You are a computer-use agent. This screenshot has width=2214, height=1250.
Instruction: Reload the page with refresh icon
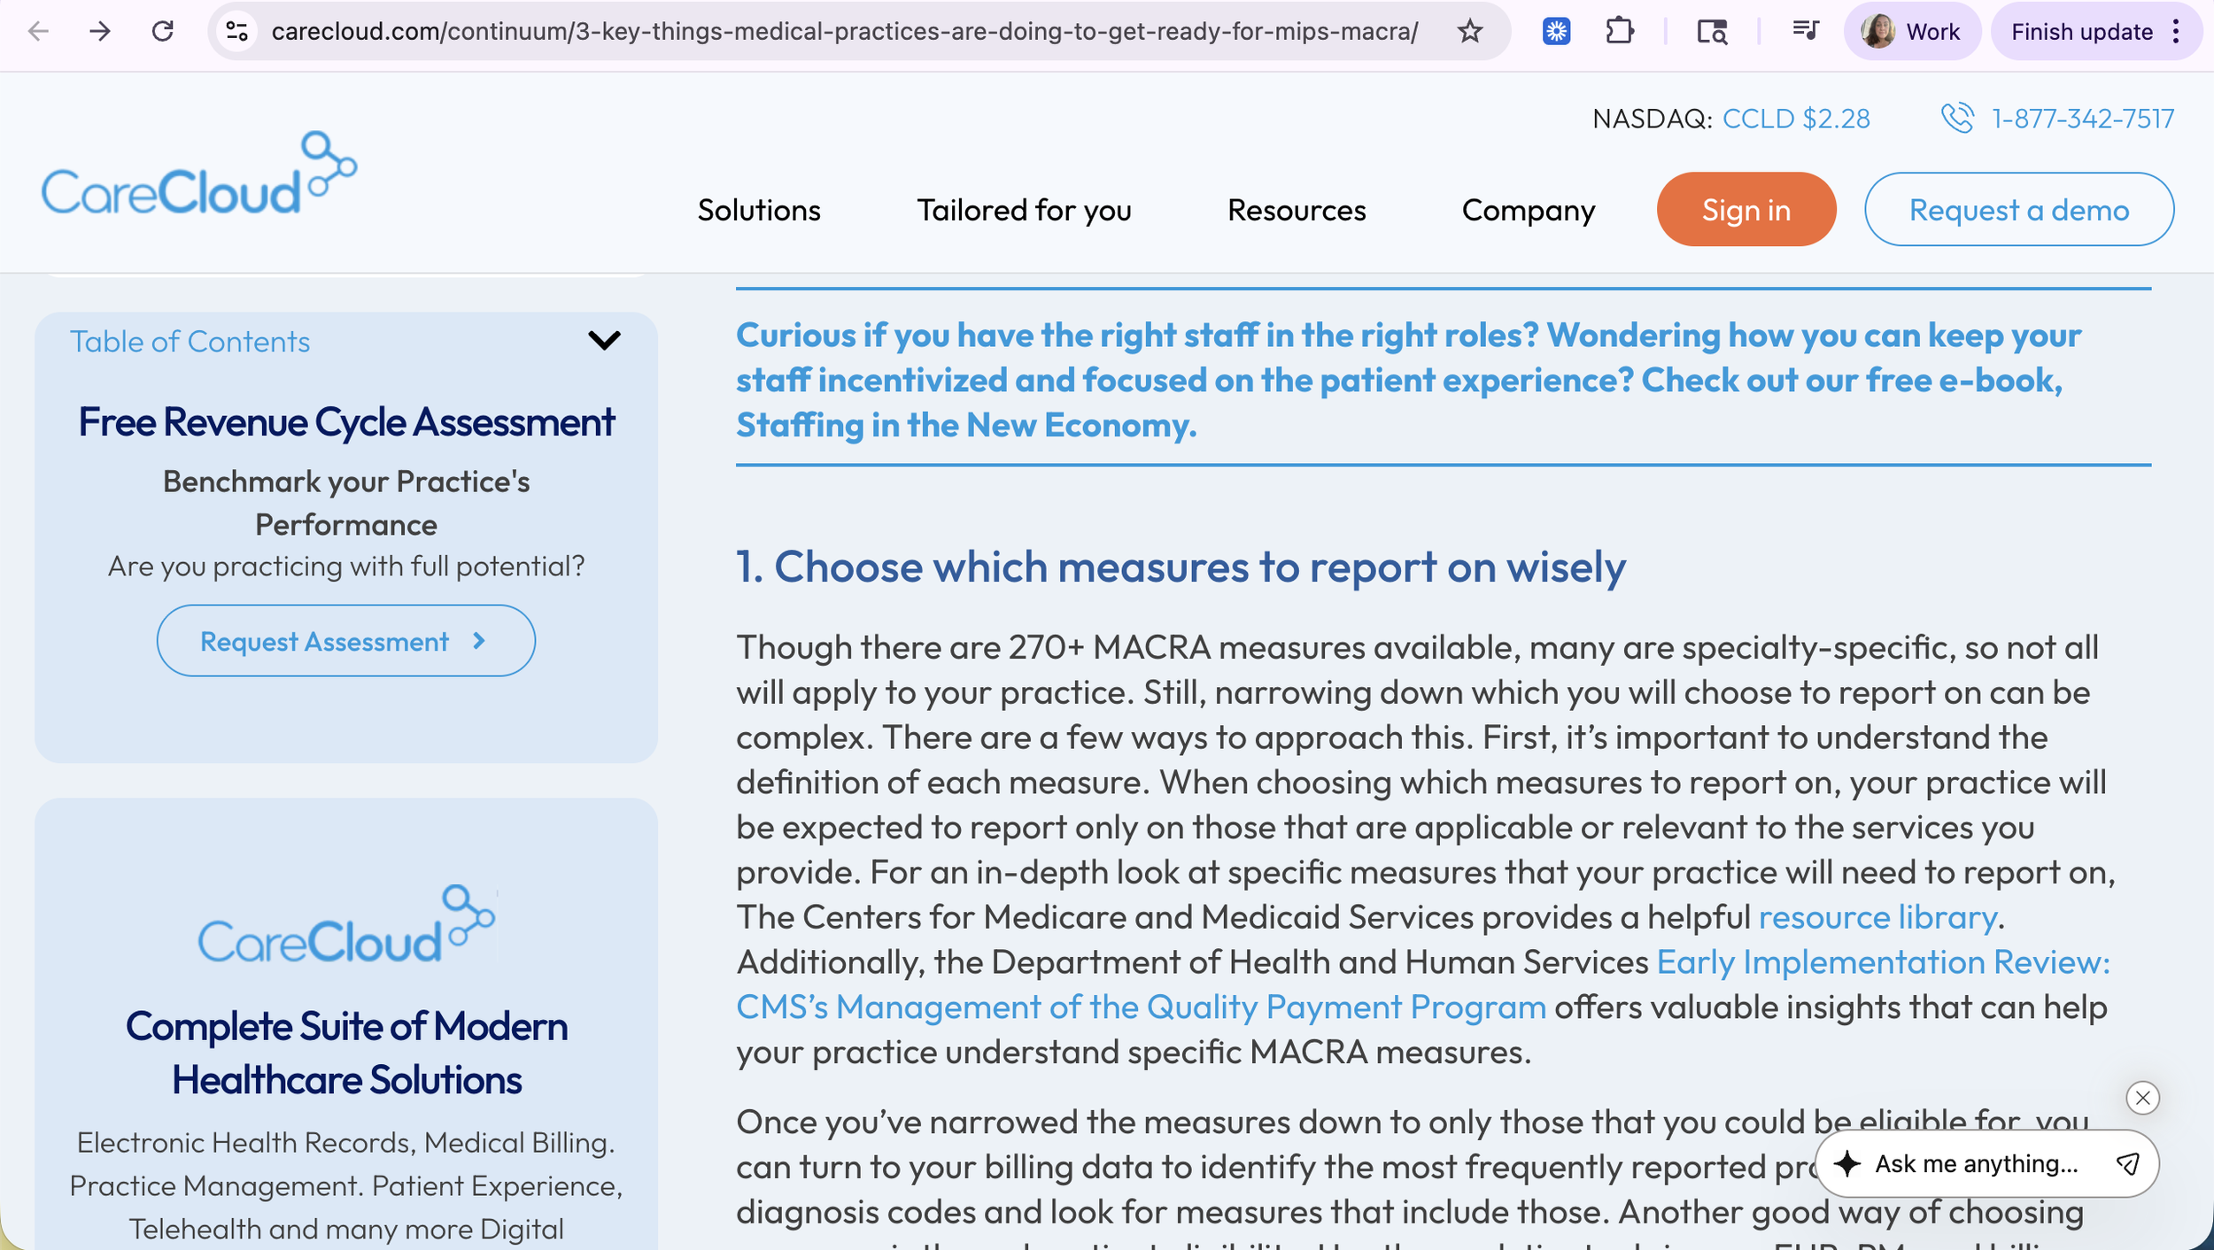point(162,32)
